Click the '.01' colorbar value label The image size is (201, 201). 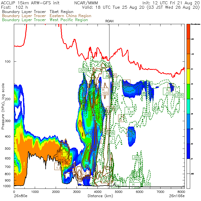[x=192, y=159]
